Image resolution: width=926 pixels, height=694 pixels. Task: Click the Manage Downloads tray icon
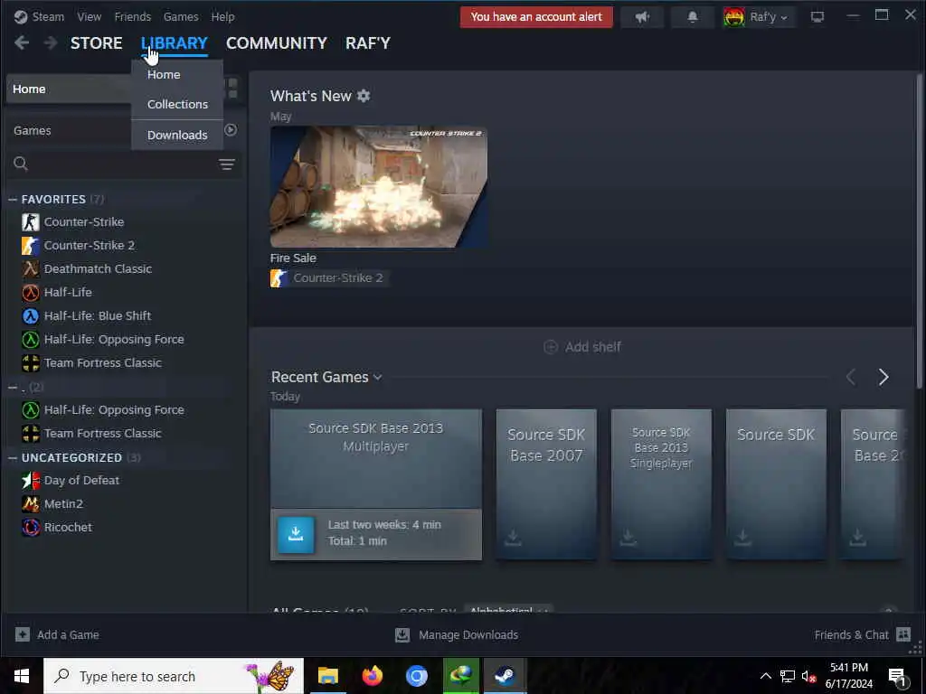point(402,634)
